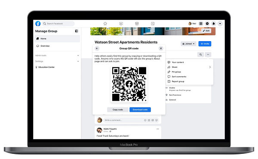Focus the Write a comment field
This screenshot has width=258, height=159.
131,120
